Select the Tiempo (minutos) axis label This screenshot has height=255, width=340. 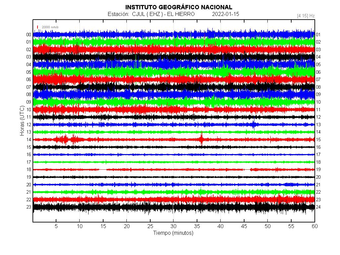point(173,233)
